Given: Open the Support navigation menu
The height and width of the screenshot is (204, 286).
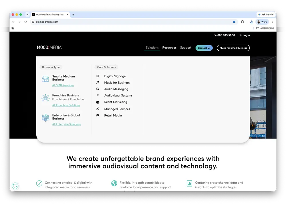Looking at the screenshot, I should tap(186, 47).
